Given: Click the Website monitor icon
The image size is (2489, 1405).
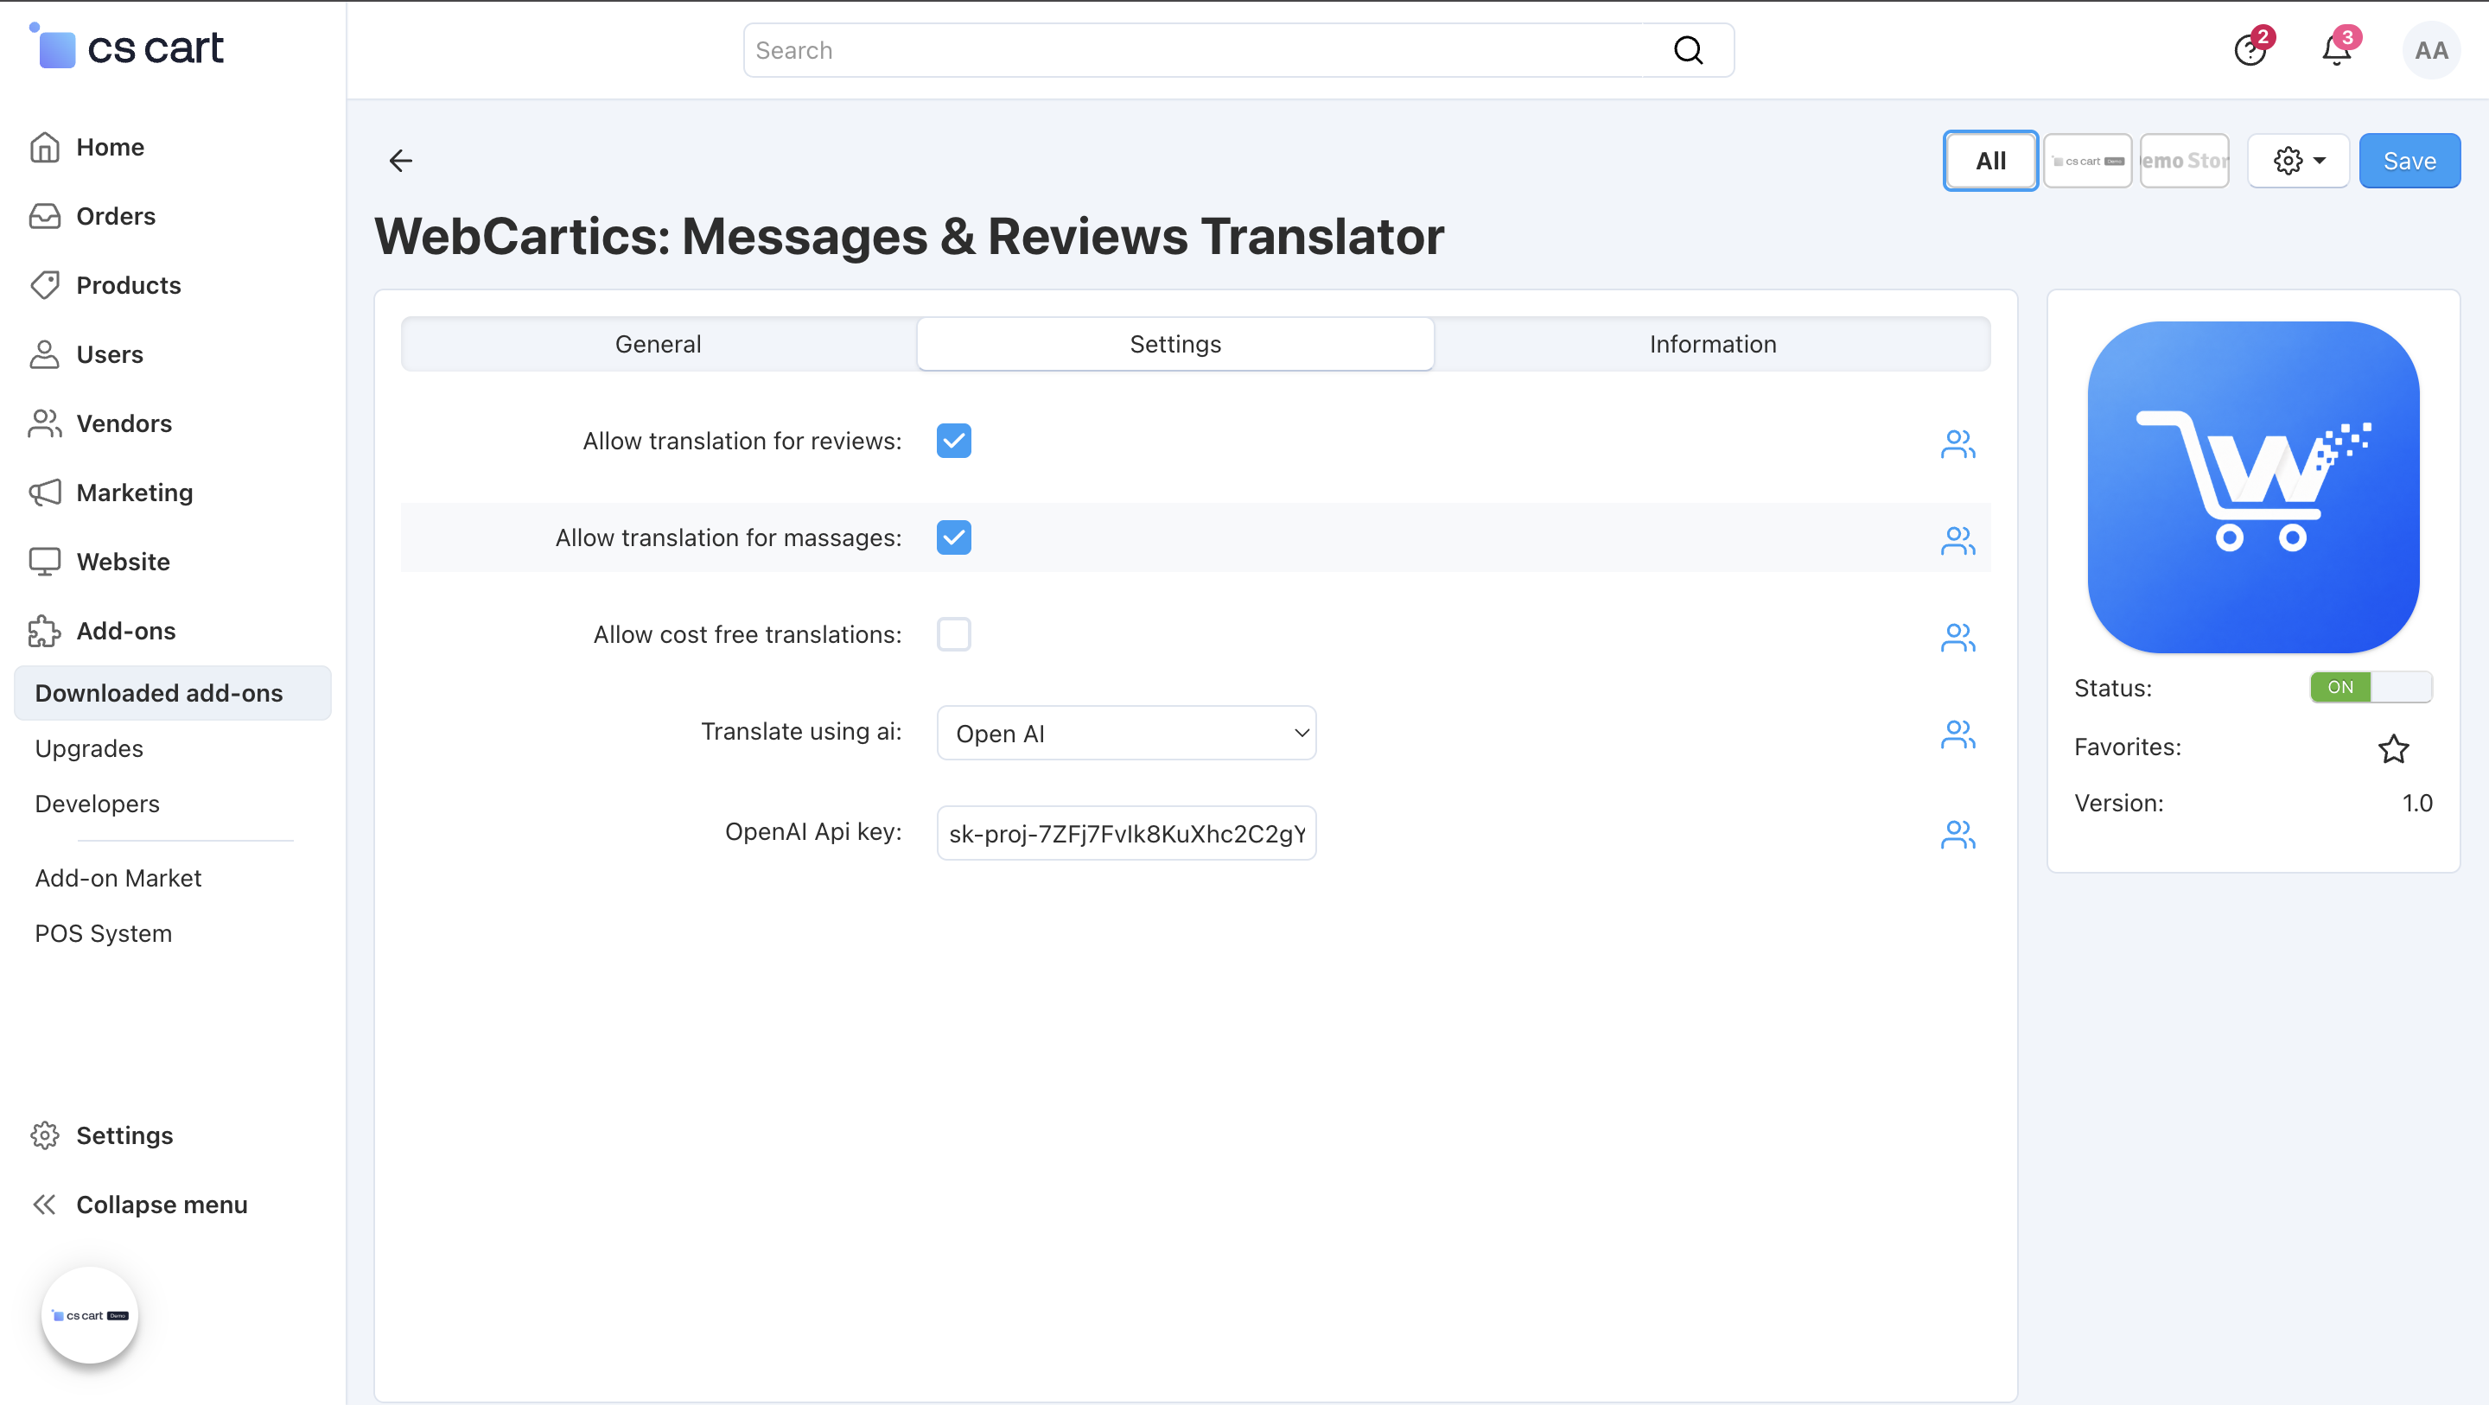Looking at the screenshot, I should click(x=44, y=562).
